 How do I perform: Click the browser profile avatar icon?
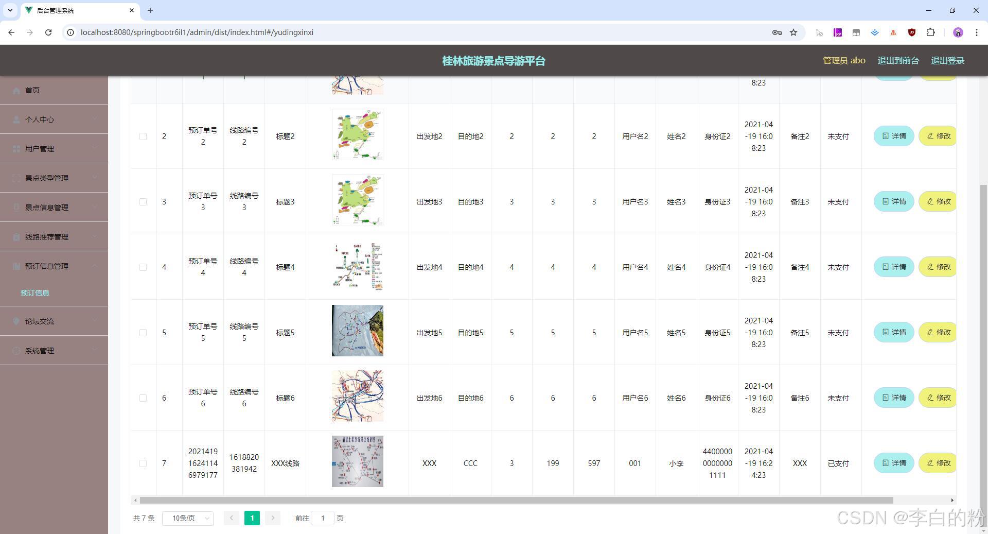[x=958, y=32]
